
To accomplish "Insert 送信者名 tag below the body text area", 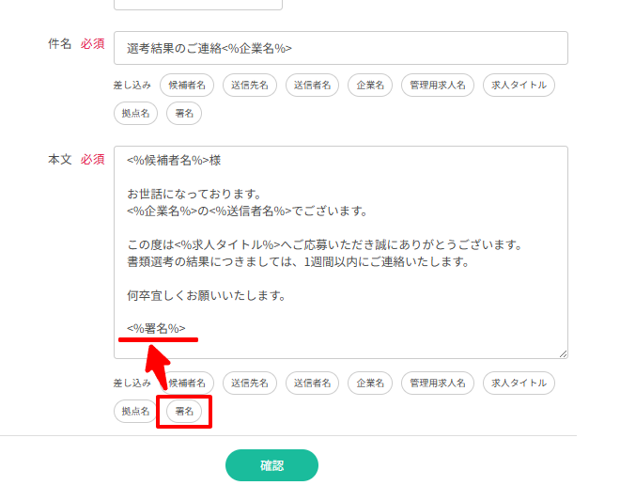I will tap(312, 384).
